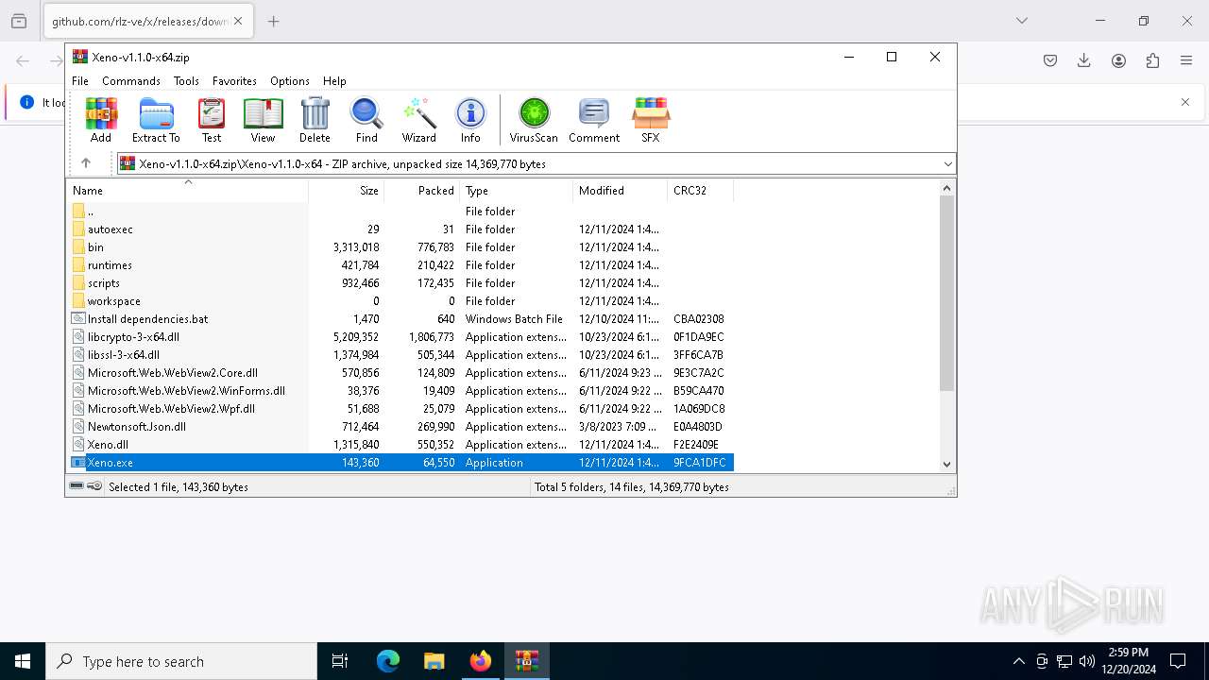
Task: Open the Find files tool
Action: (366, 120)
